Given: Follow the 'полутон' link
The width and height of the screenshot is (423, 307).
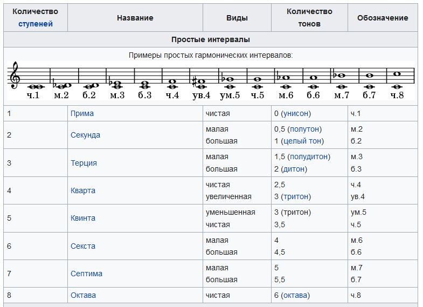Looking at the screenshot, I should pos(304,129).
